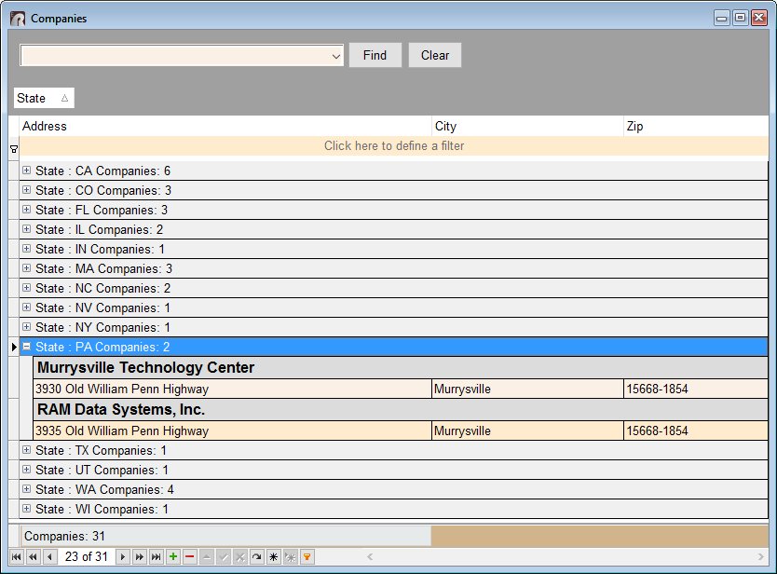Delete current record with red minus

click(190, 556)
